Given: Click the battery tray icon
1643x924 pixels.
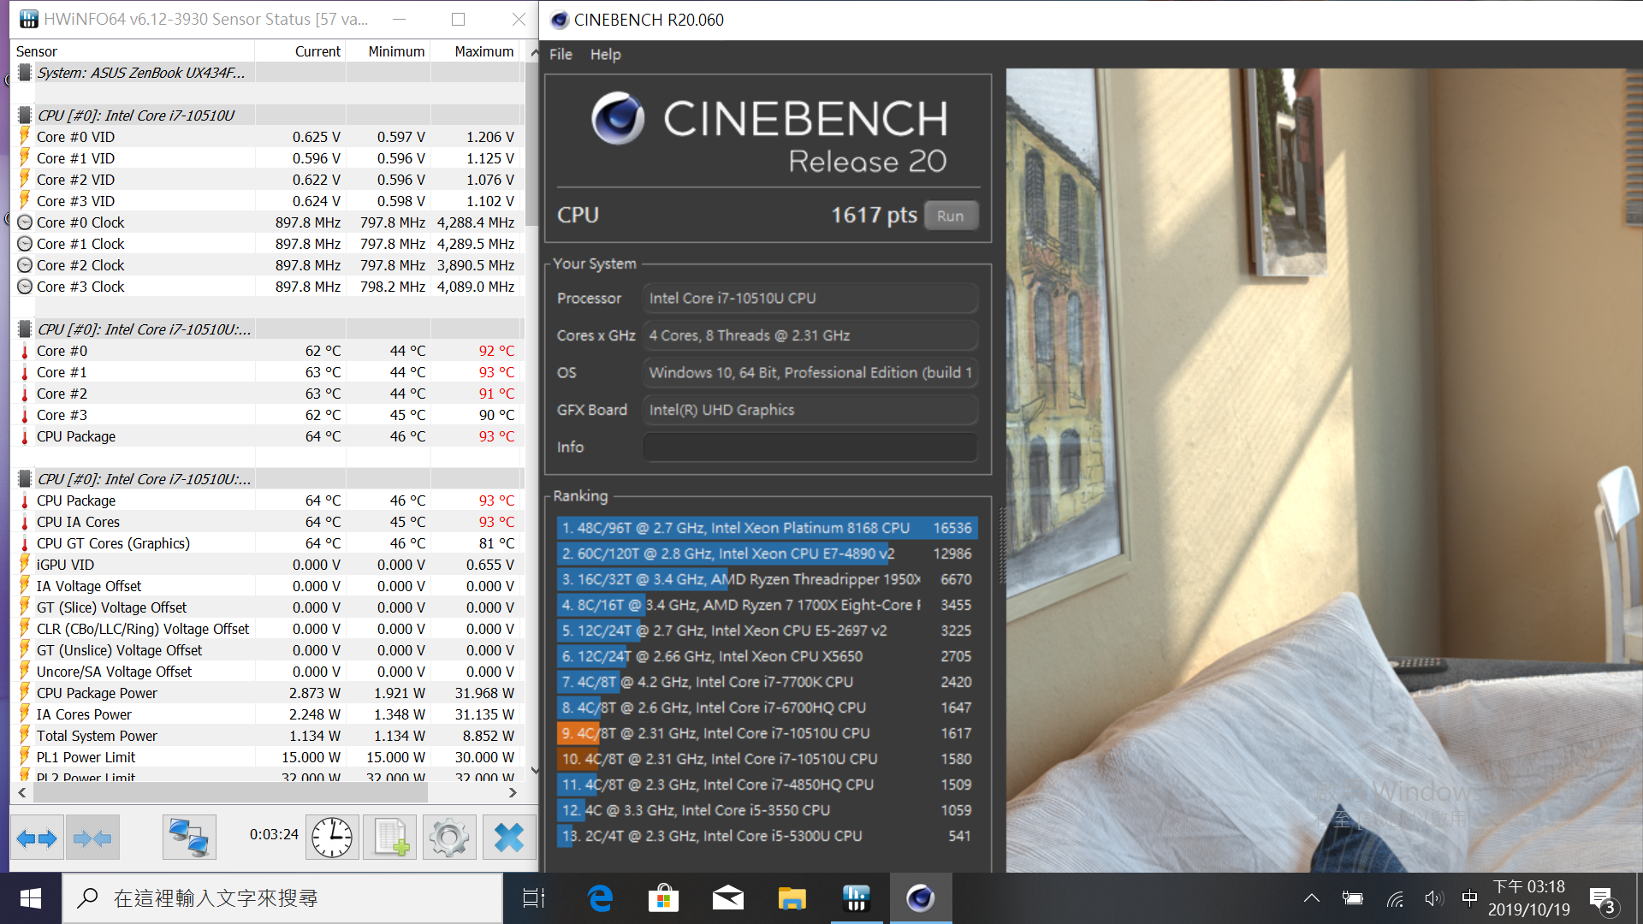Looking at the screenshot, I should pyautogui.click(x=1353, y=898).
